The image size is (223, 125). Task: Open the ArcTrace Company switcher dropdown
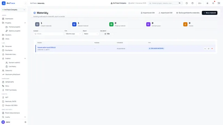click(x=14, y=10)
